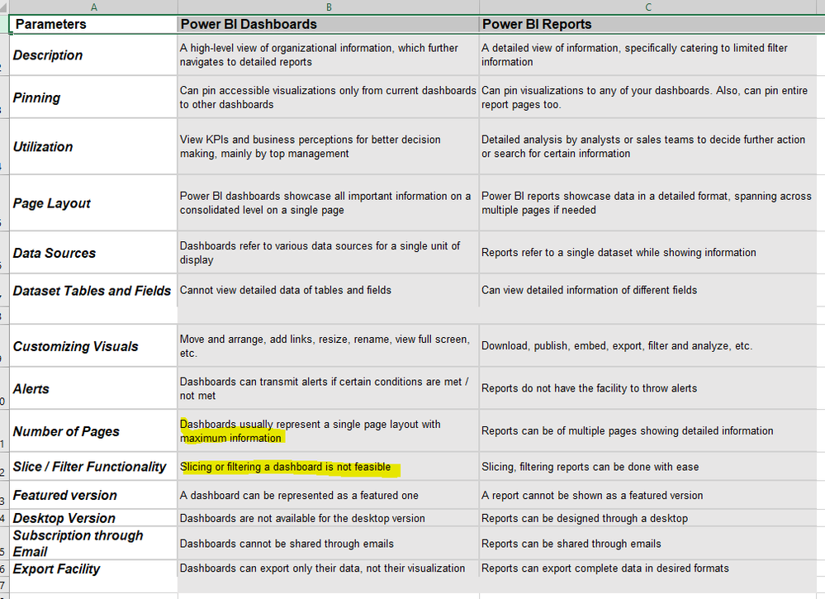Viewport: 825px width, 599px height.
Task: Select column A header
Action: (93, 7)
